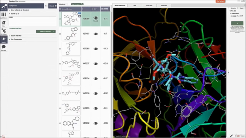Viewport: 246px width, 138px height.
Task: Switch to the Form View tab
Action: pyautogui.click(x=164, y=5)
